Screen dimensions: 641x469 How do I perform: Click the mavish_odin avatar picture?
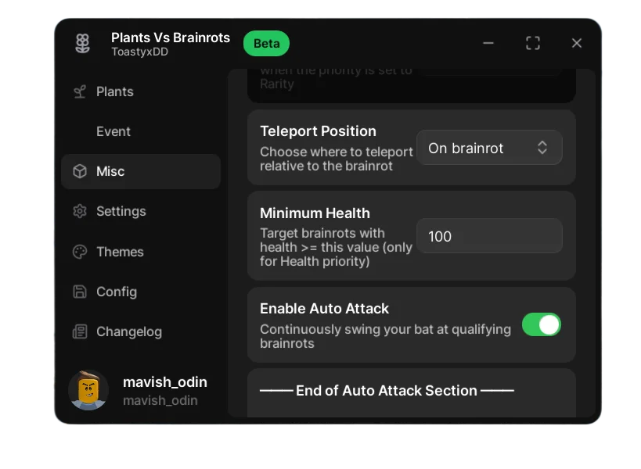click(88, 390)
